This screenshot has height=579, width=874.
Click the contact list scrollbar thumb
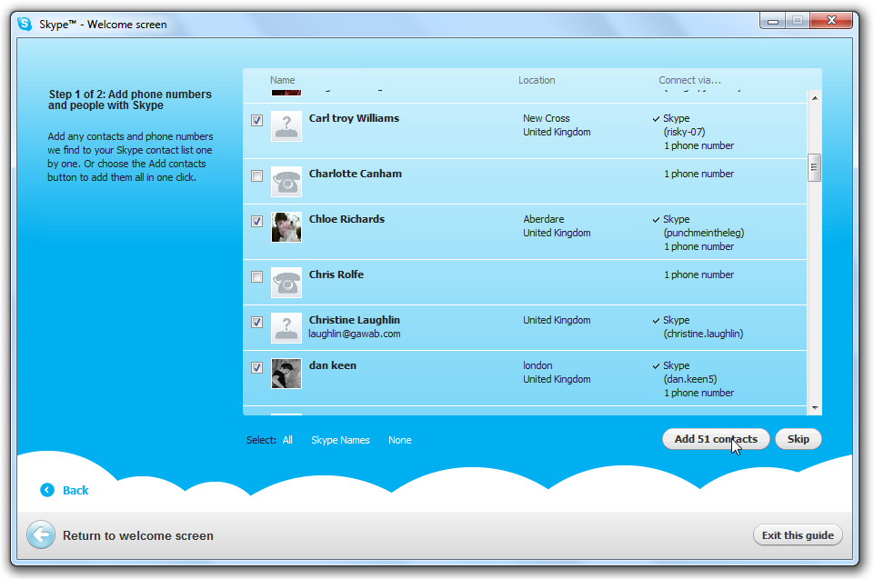tap(814, 167)
